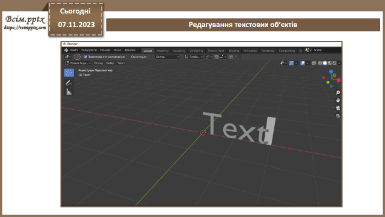The image size is (385, 217).
Task: Click the zoom magnifier viewport icon
Action: point(338,93)
